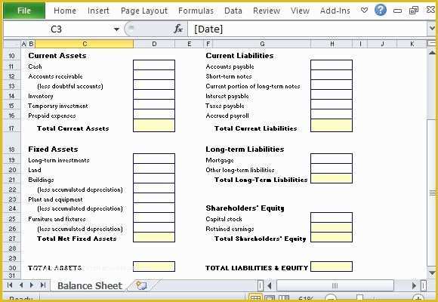Click the Capital stock value cell
The image size is (438, 302).
coord(332,217)
